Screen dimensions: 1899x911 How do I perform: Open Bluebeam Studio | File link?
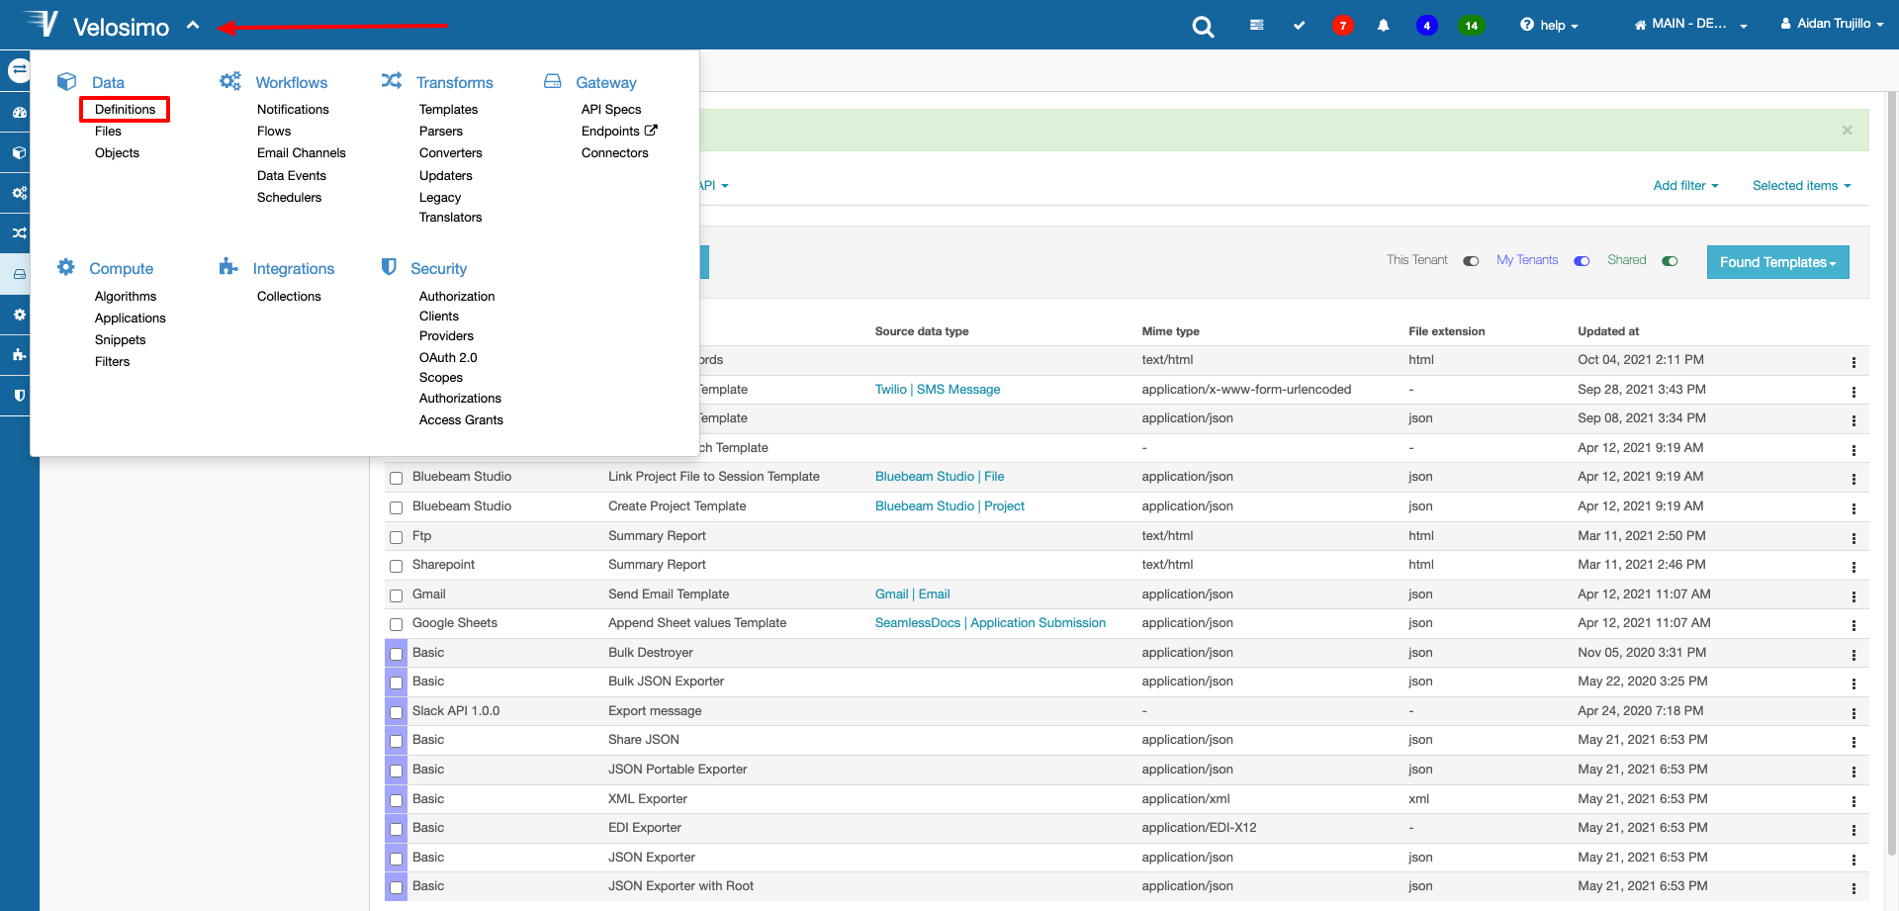pyautogui.click(x=939, y=476)
